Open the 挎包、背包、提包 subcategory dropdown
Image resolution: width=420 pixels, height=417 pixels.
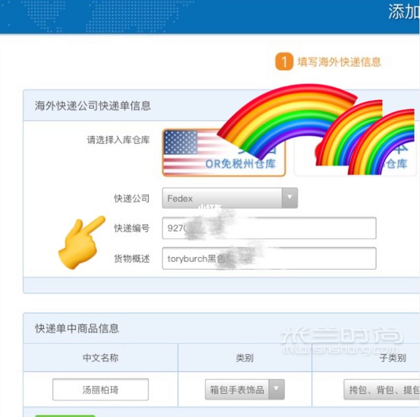pyautogui.click(x=382, y=390)
